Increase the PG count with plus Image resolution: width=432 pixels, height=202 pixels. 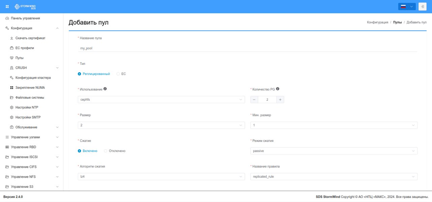[x=280, y=99]
